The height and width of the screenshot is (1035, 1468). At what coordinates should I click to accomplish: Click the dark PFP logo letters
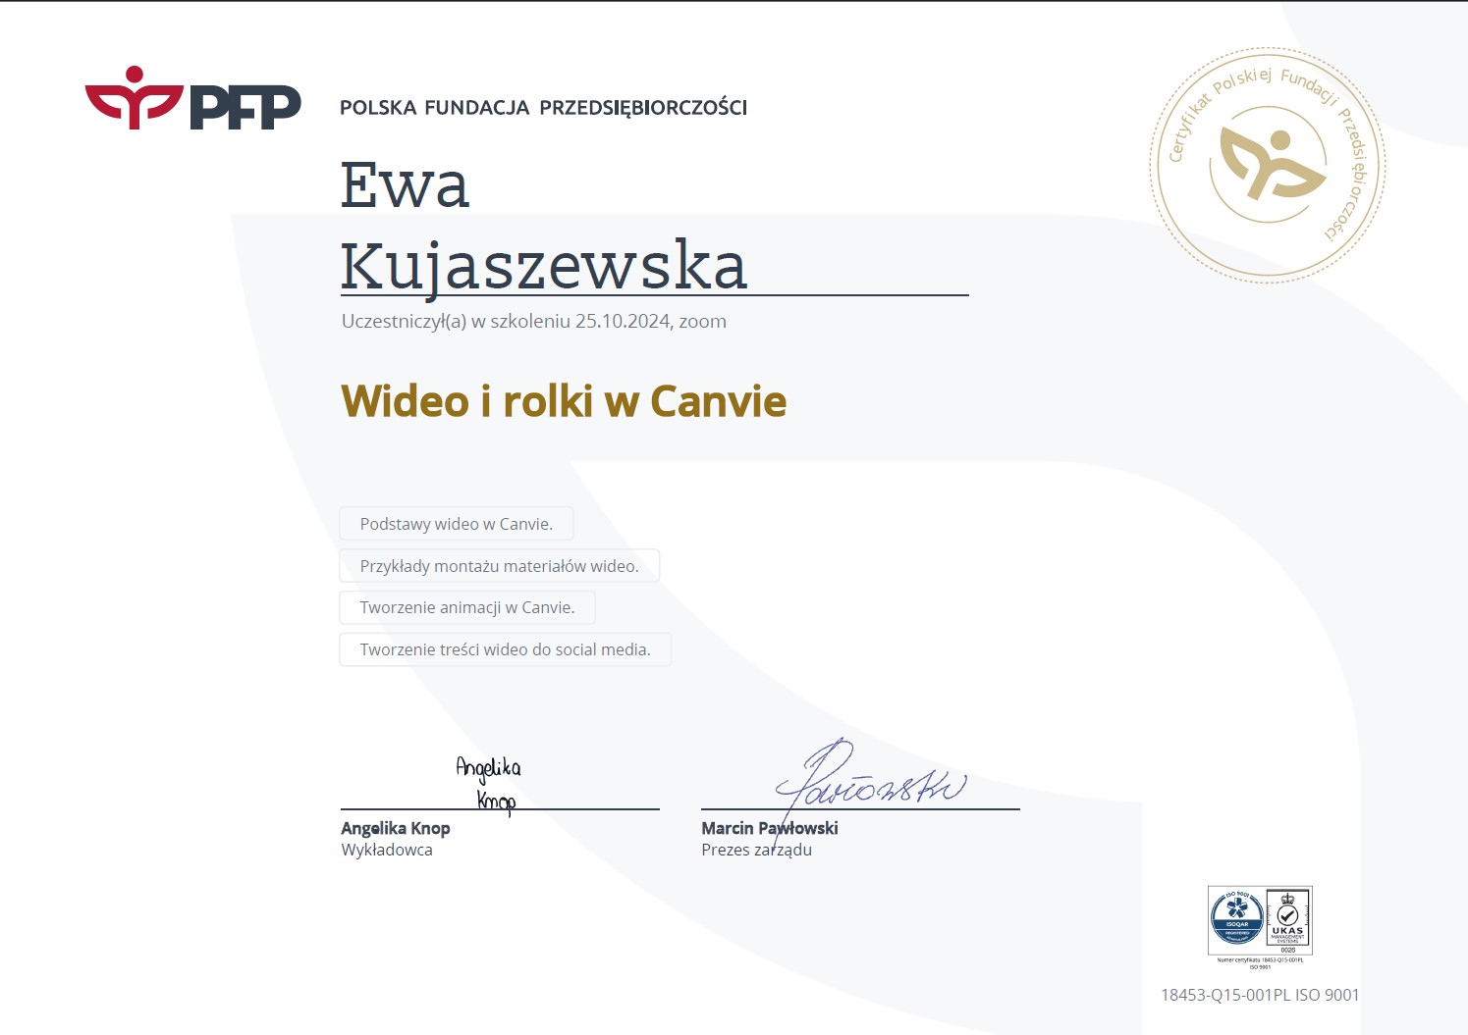pos(245,107)
